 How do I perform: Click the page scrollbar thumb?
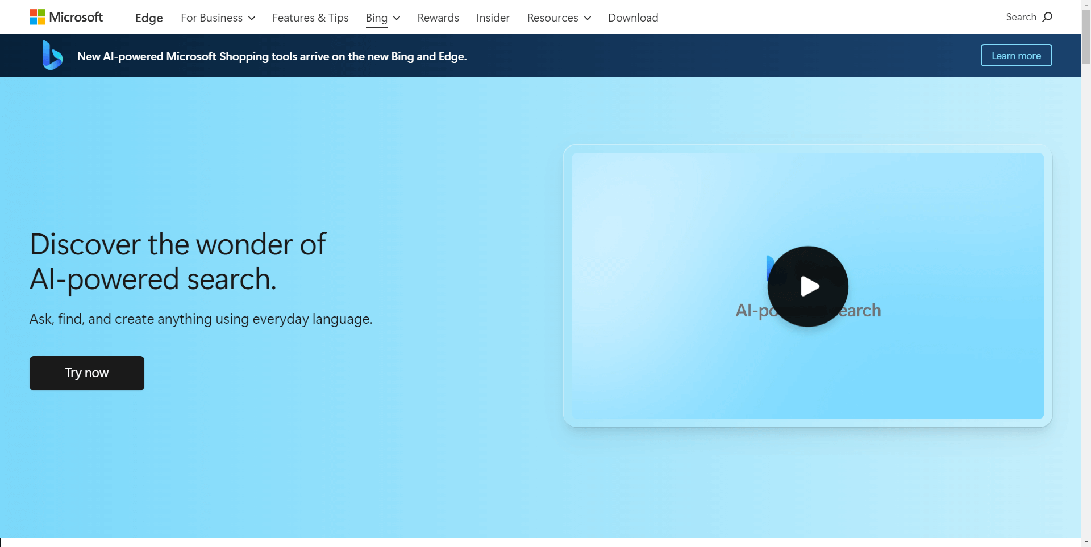coord(1086,37)
